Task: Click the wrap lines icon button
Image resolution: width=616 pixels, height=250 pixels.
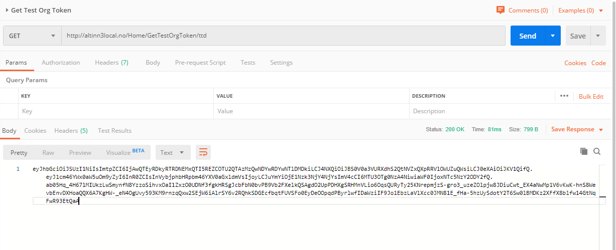Action: (203, 152)
